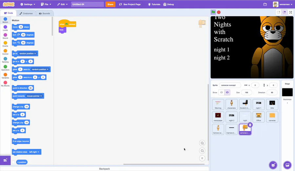Hide the sprite using crossed-eye icon
The image size is (295, 171).
coord(227,93)
